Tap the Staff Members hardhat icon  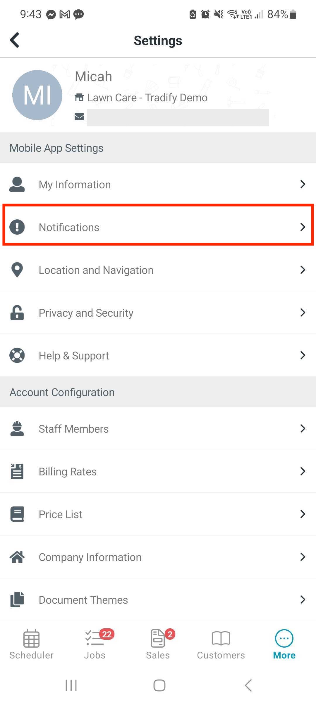point(17,429)
